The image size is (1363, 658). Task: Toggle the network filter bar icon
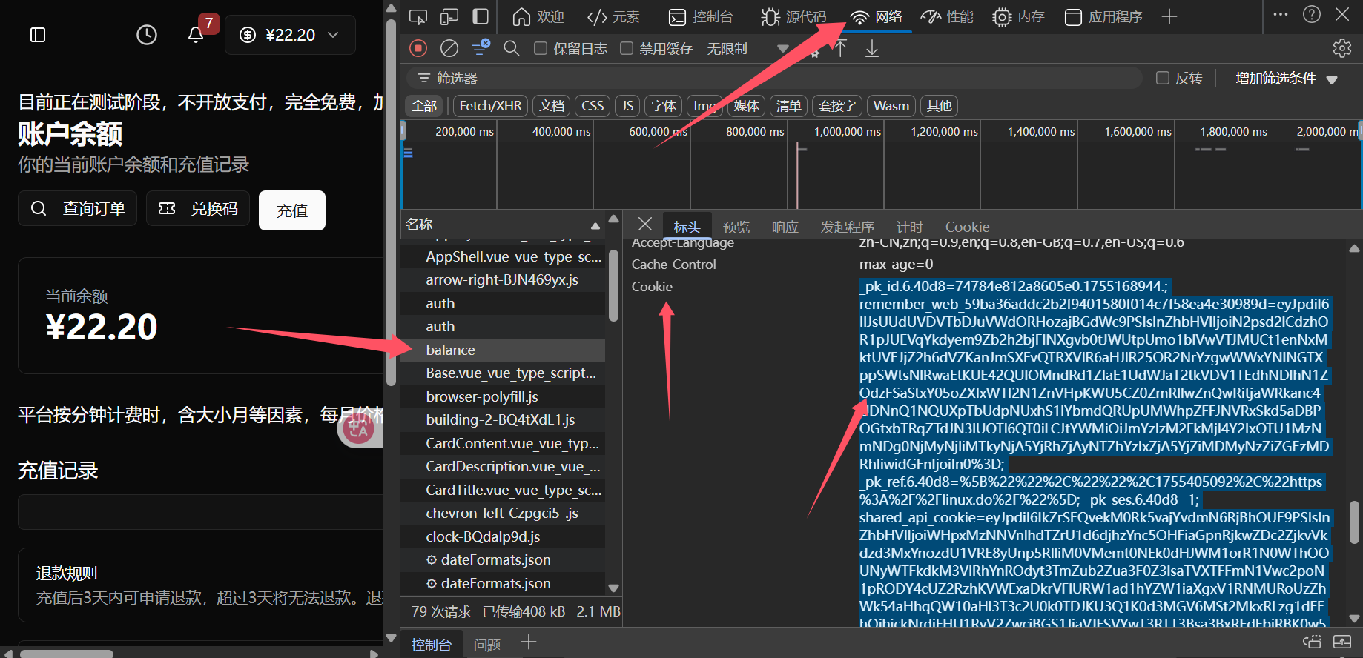481,47
